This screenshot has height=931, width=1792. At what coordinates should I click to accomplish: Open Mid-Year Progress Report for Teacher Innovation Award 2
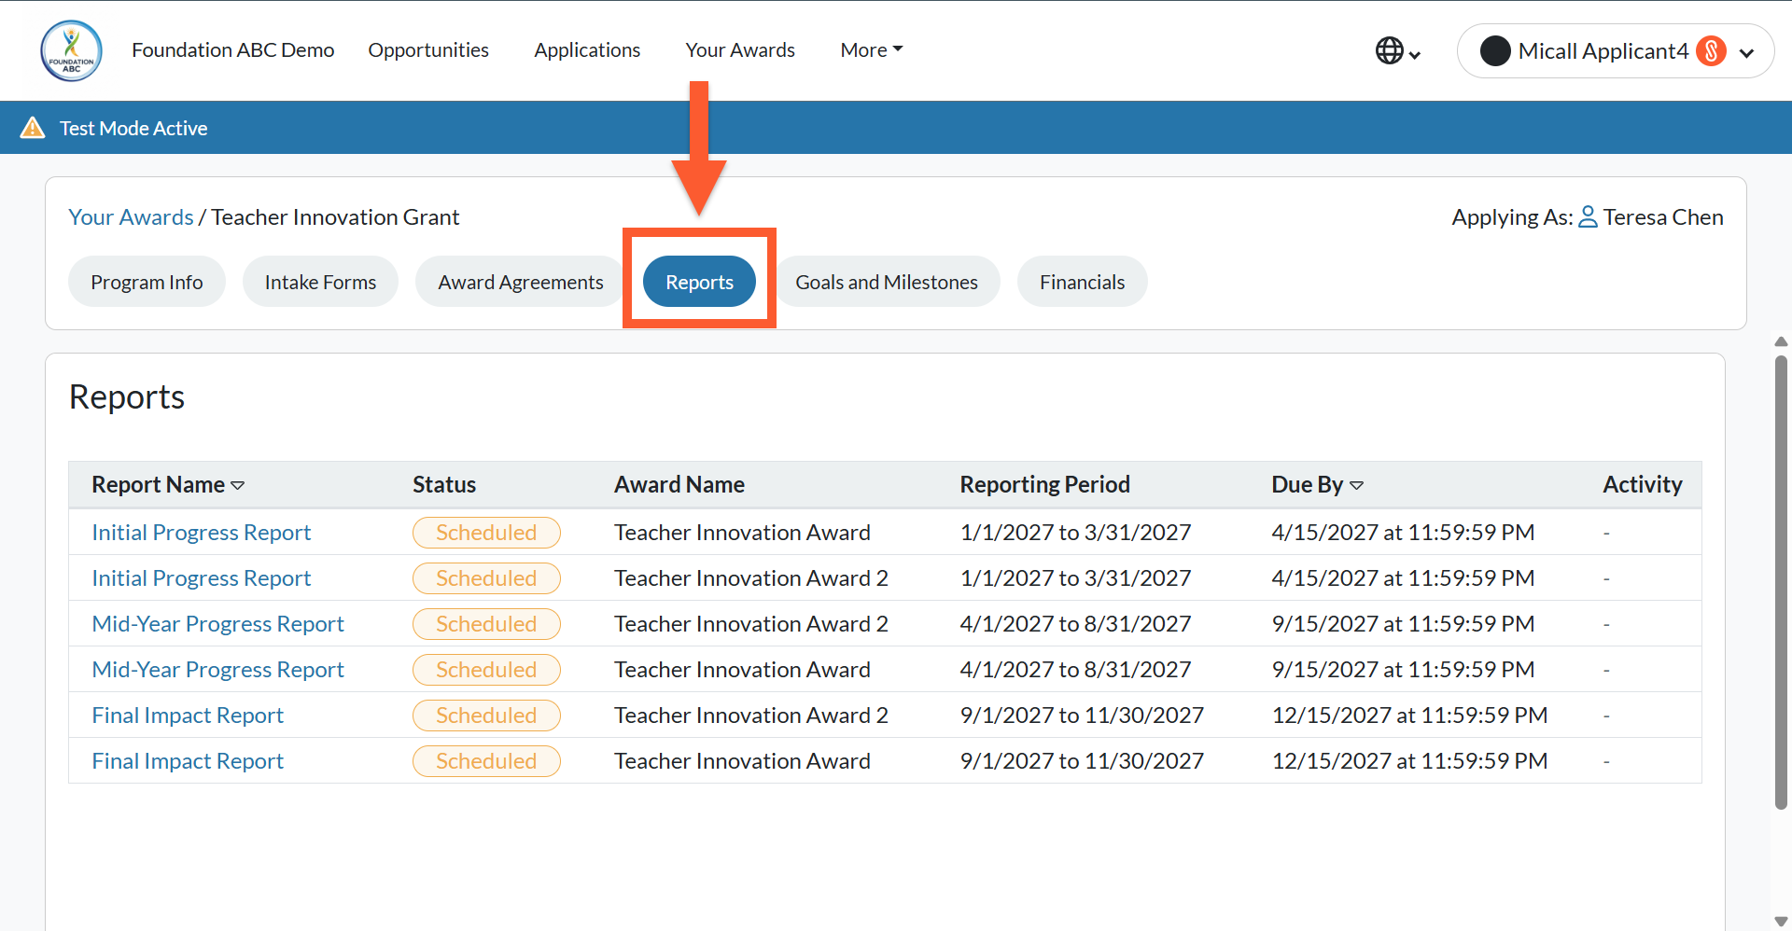point(217,624)
